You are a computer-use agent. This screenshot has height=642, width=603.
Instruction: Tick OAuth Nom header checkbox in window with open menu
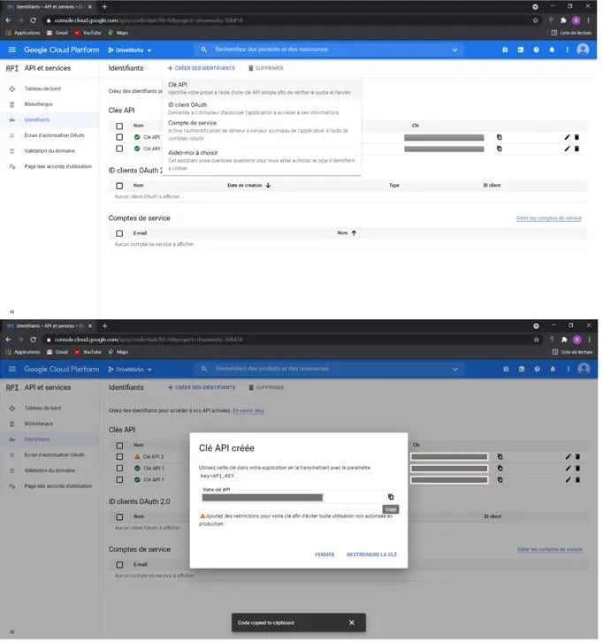coord(119,186)
